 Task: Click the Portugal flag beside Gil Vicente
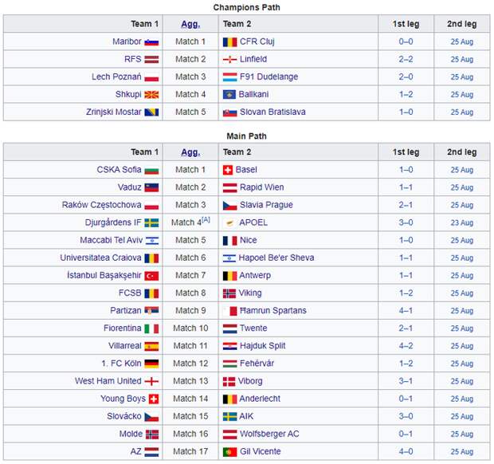click(229, 452)
